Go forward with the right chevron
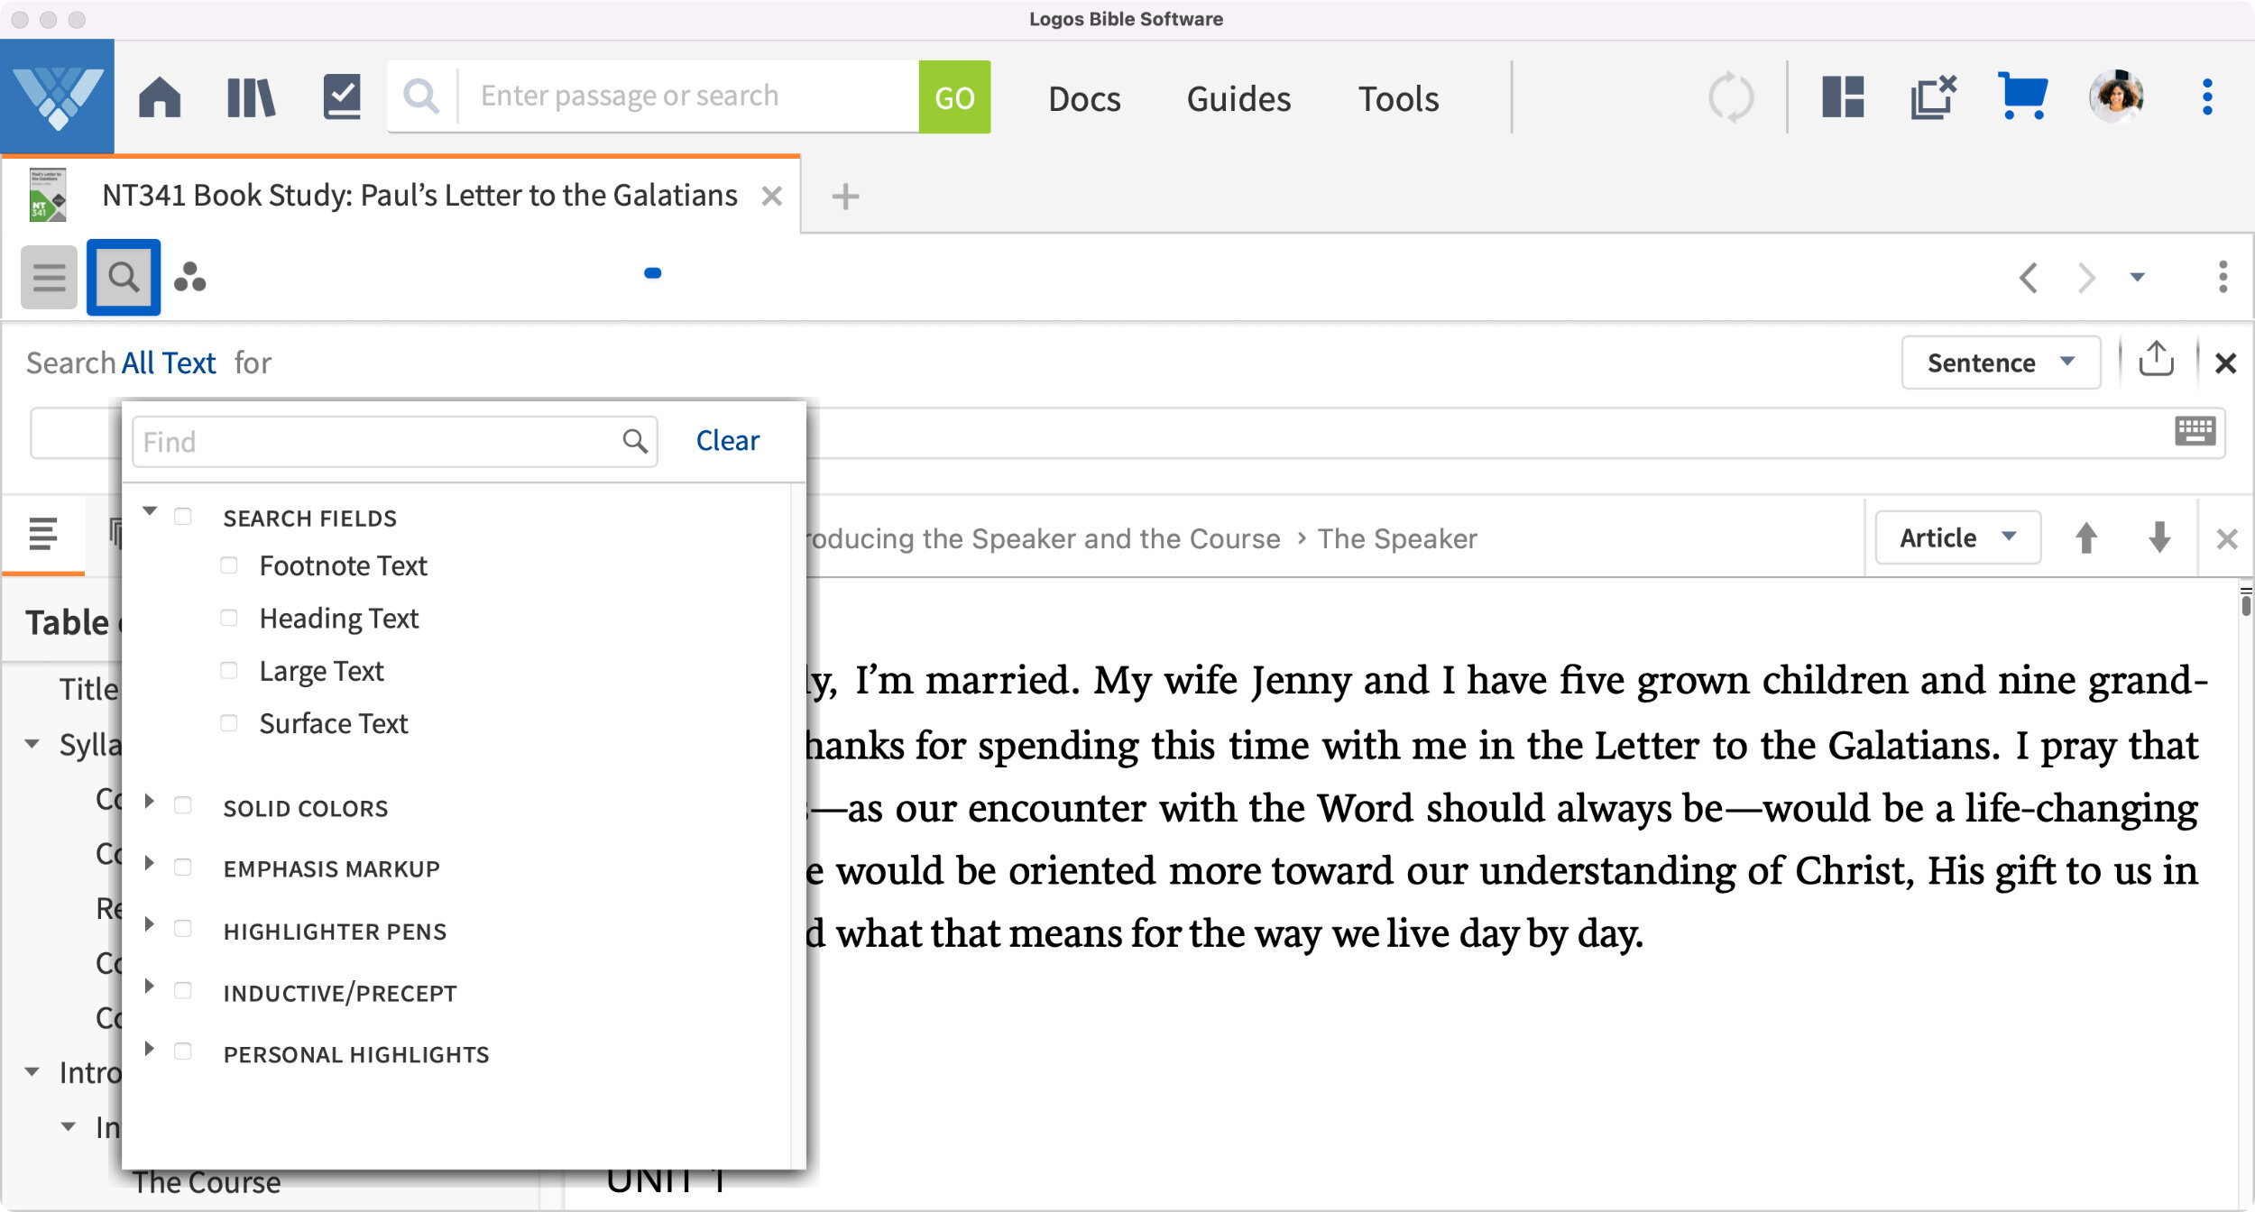2255x1212 pixels. (2086, 278)
